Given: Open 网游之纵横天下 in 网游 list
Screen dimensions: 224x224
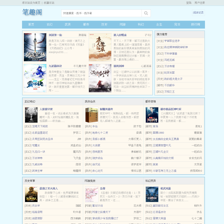Looking at the screenshot, I should [102, 212].
